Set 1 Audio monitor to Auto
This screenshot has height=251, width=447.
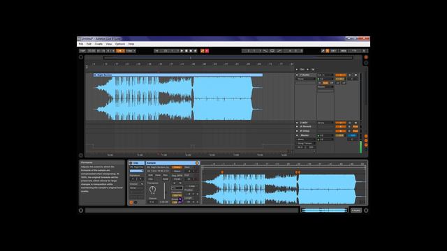(x=325, y=83)
